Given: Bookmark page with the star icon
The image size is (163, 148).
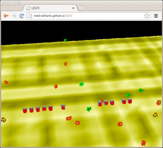Looking at the screenshot, I should [x=146, y=16].
